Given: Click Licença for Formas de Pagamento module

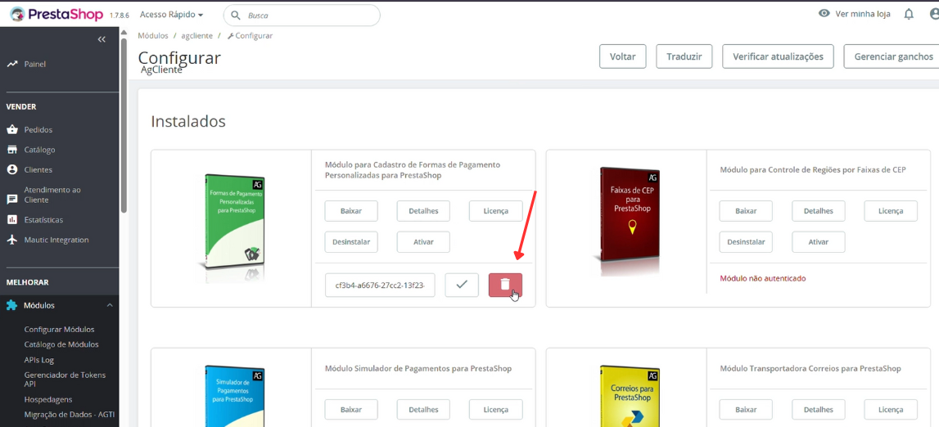Looking at the screenshot, I should pos(496,211).
